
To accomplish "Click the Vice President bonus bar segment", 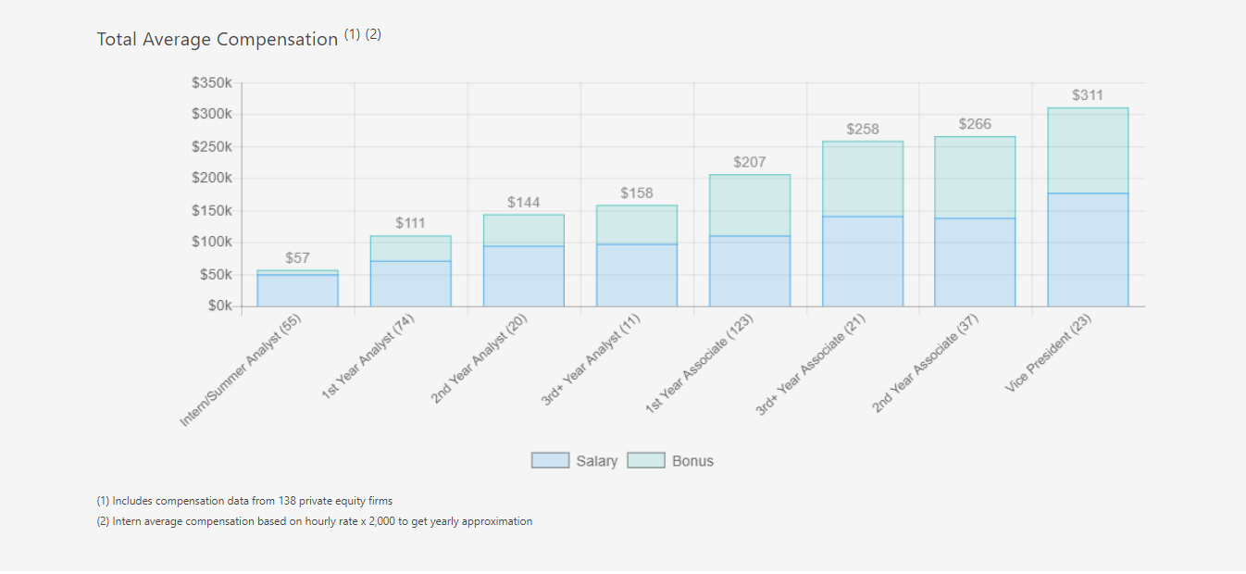I will tap(1088, 150).
